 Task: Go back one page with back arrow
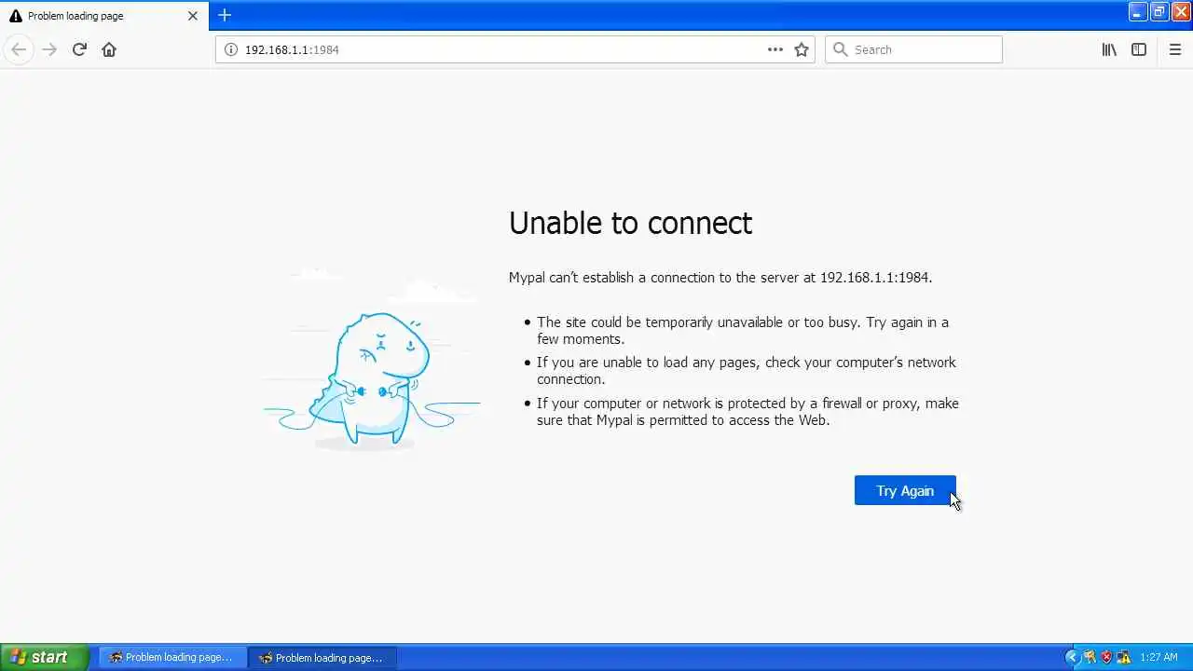(19, 49)
